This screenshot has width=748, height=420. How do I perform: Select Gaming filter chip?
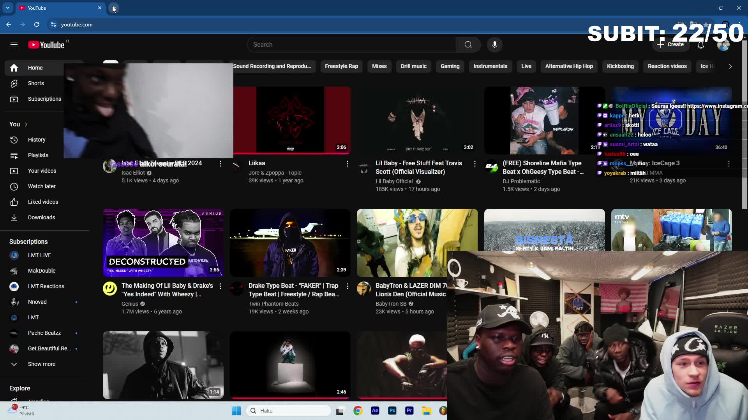[450, 66]
